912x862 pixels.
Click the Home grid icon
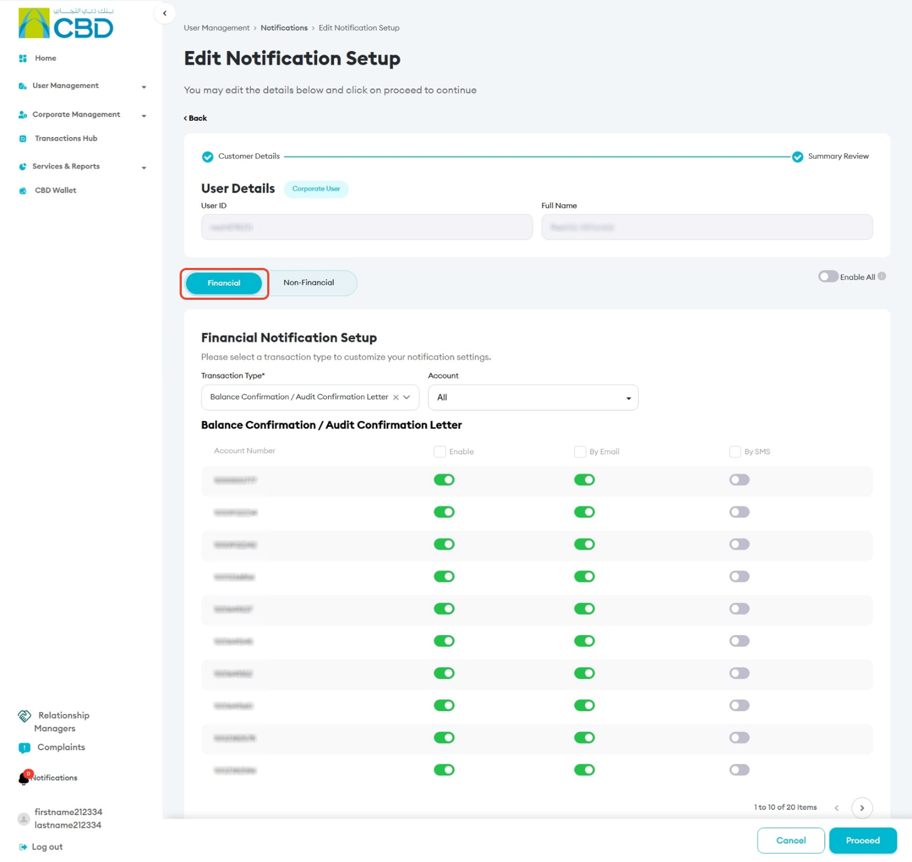(23, 58)
